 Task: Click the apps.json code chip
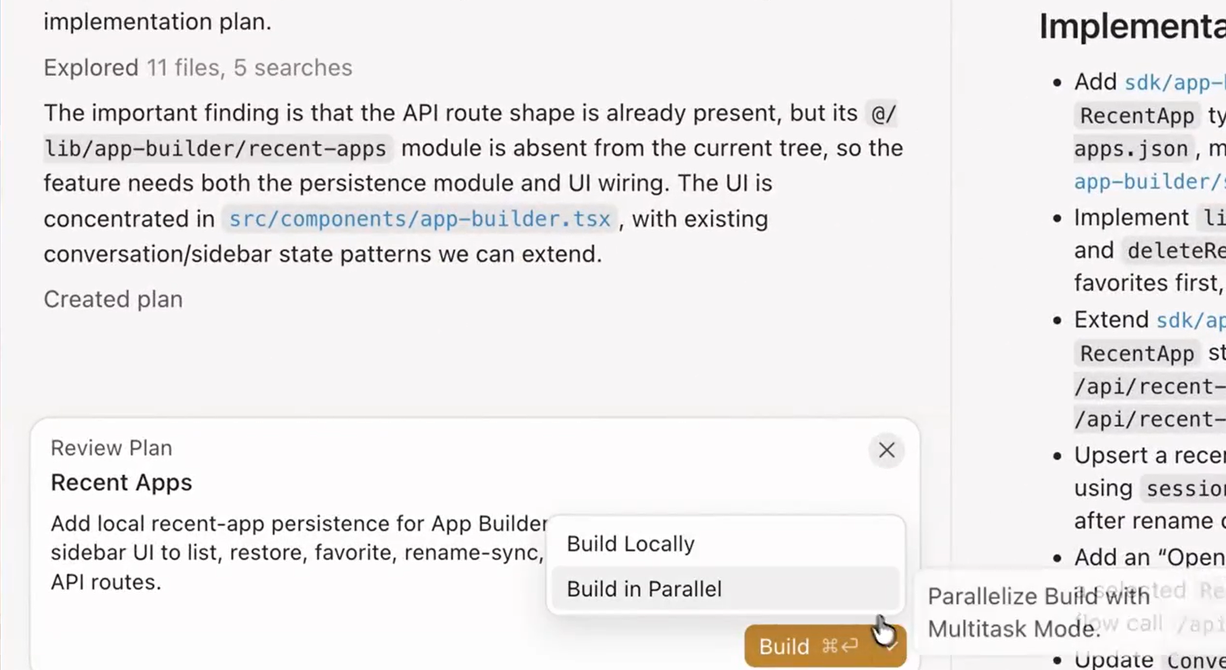[1131, 149]
